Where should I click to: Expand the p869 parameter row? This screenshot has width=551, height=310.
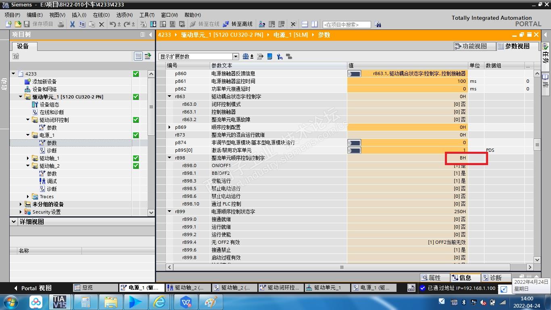pyautogui.click(x=170, y=127)
